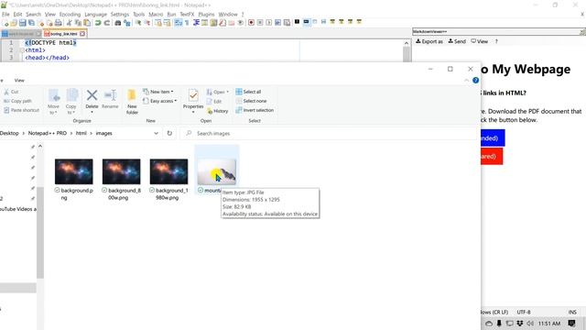Click the Search images input field

[x=329, y=133]
